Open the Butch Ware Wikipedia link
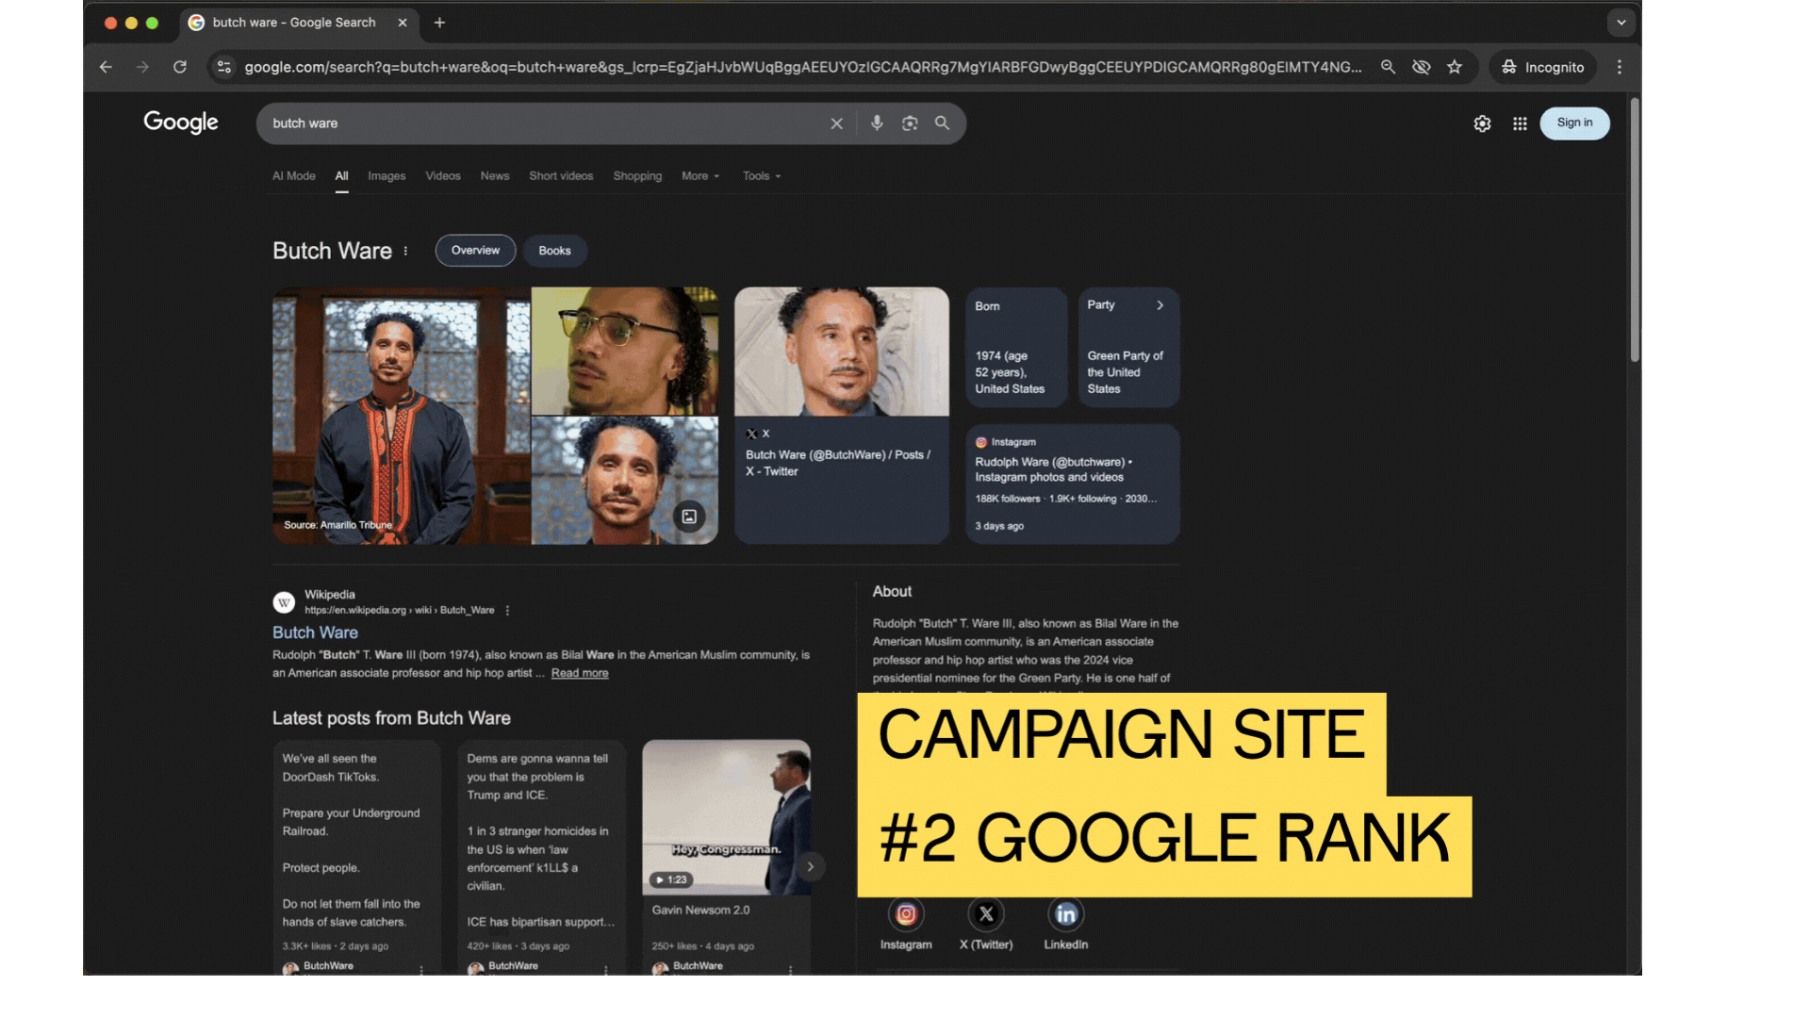This screenshot has height=1018, width=1810. [x=315, y=632]
